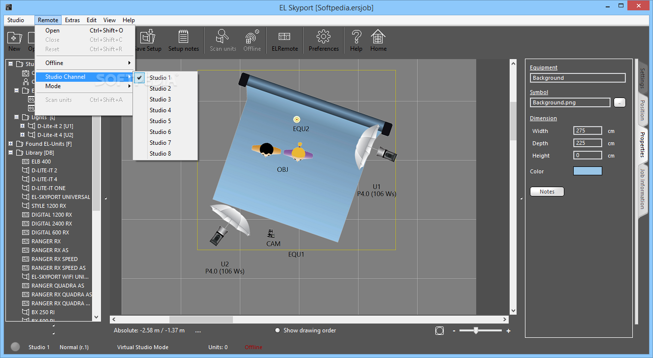Click the browse button next to Background.png
Image resolution: width=653 pixels, height=358 pixels.
tap(620, 102)
